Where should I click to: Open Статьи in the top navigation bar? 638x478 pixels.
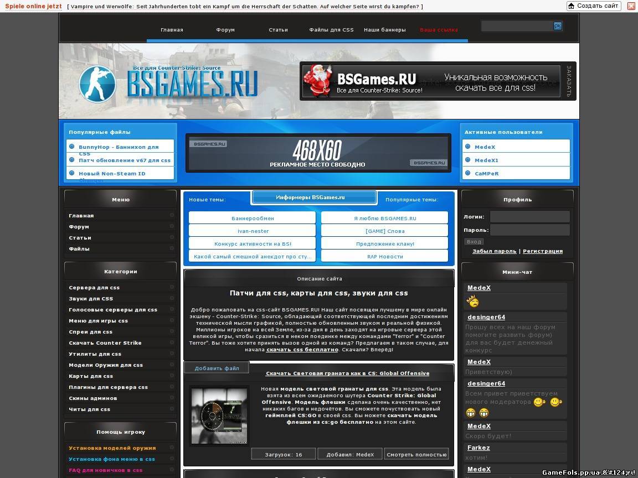279,30
